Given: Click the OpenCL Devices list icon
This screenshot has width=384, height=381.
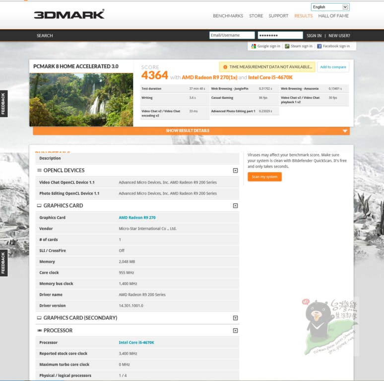Looking at the screenshot, I should pos(39,170).
